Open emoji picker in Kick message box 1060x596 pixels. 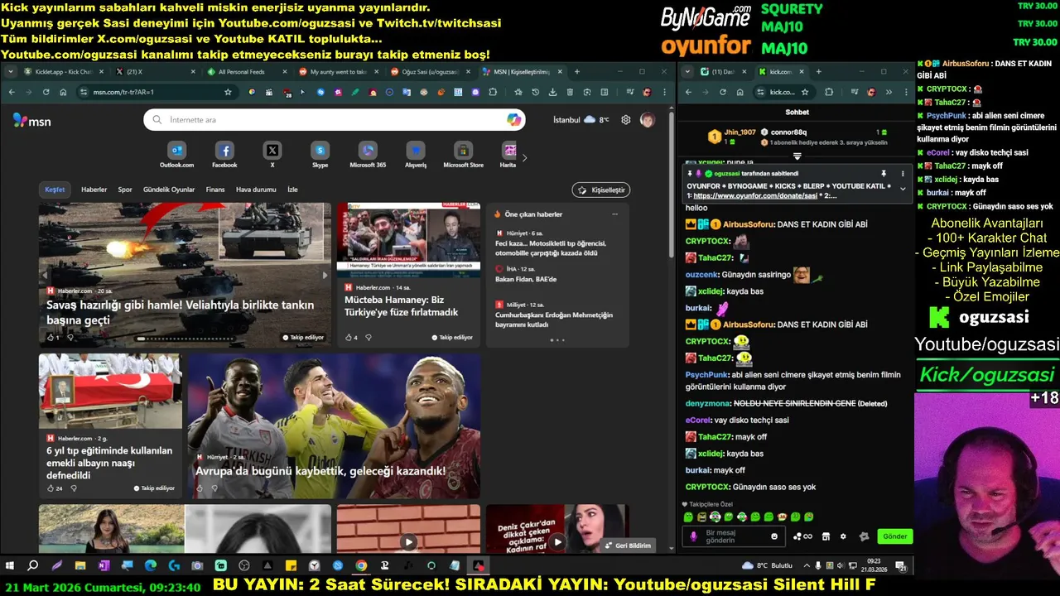pyautogui.click(x=774, y=536)
